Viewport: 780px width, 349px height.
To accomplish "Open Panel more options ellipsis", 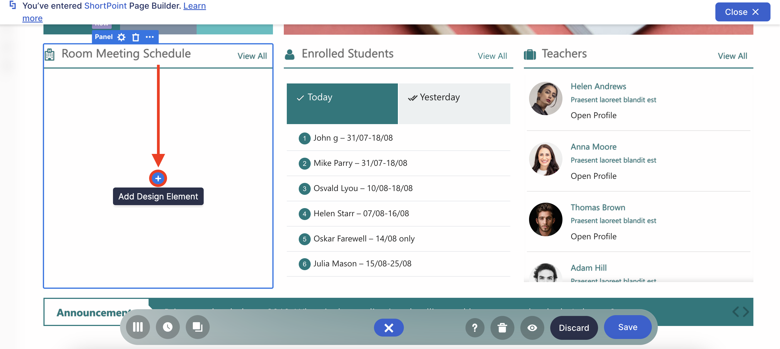I will 150,37.
